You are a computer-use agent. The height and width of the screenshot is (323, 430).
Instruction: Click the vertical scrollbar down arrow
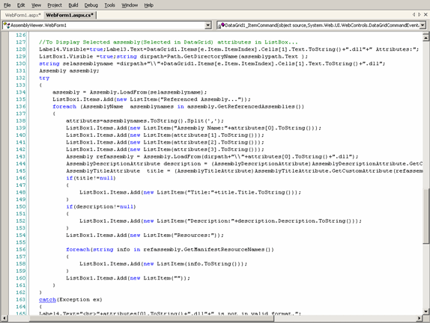click(426, 311)
